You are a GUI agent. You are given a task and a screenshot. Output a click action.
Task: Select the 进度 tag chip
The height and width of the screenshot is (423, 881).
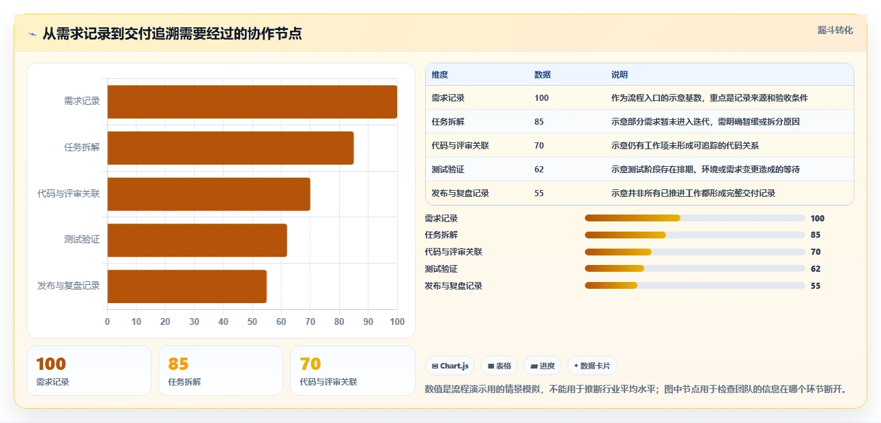[x=543, y=366]
